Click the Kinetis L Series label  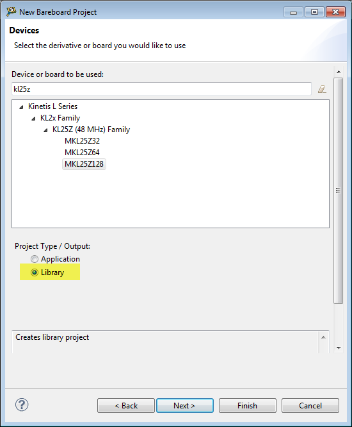52,106
